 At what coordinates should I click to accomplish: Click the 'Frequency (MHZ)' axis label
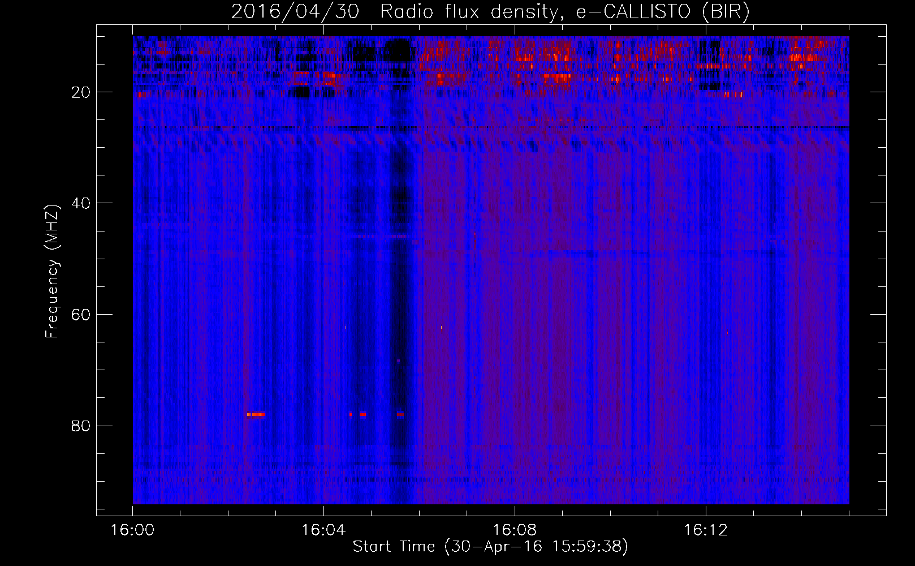click(52, 272)
